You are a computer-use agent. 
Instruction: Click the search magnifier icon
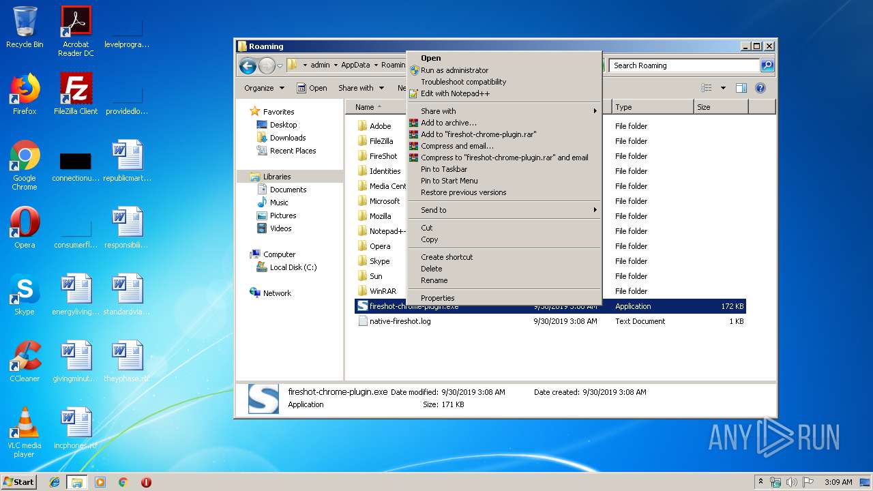point(767,65)
